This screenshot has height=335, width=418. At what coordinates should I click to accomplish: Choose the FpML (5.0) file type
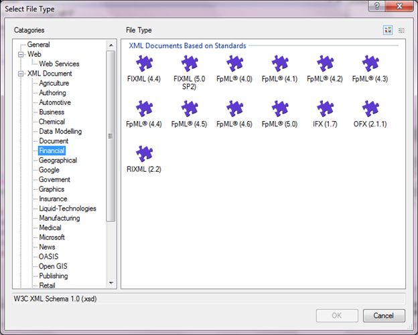(279, 108)
